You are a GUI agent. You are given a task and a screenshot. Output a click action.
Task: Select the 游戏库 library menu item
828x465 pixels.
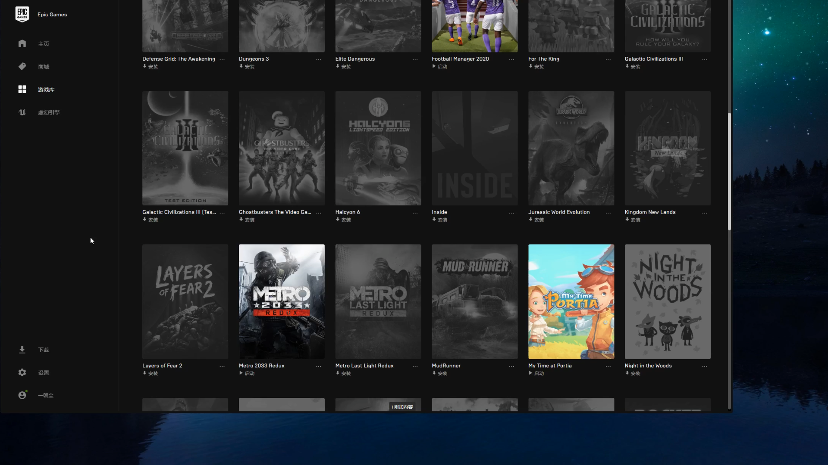(x=46, y=90)
